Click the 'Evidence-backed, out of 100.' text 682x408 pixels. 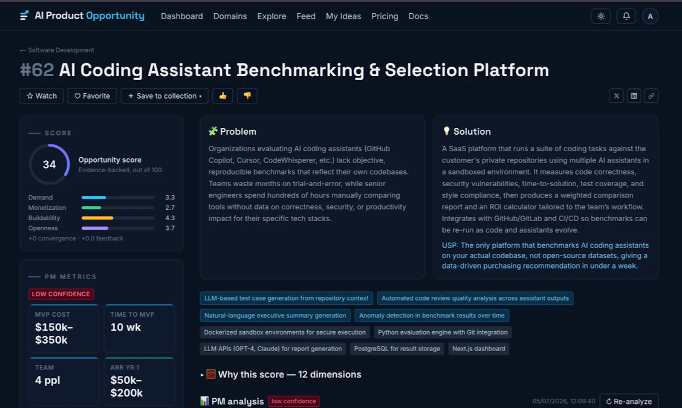click(121, 170)
